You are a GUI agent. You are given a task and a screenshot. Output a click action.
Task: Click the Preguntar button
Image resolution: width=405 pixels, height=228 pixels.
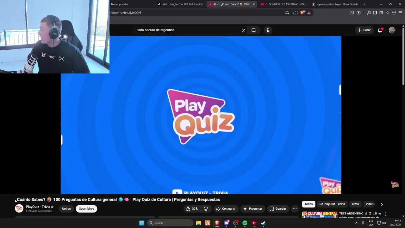pyautogui.click(x=252, y=209)
